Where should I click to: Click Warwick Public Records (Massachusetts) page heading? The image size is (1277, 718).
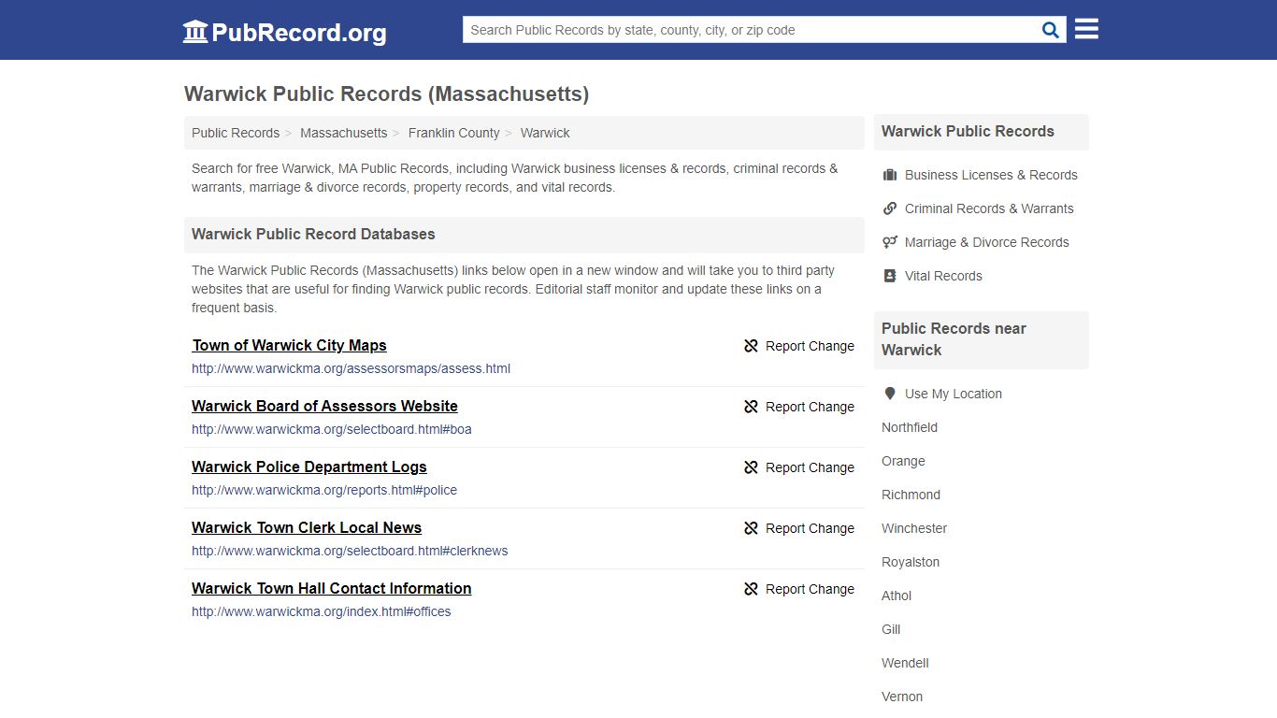coord(386,94)
